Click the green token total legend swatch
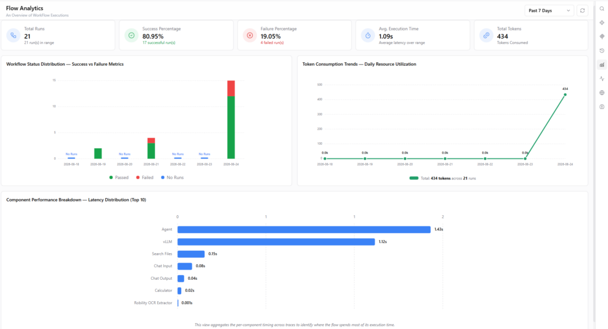 click(x=414, y=178)
